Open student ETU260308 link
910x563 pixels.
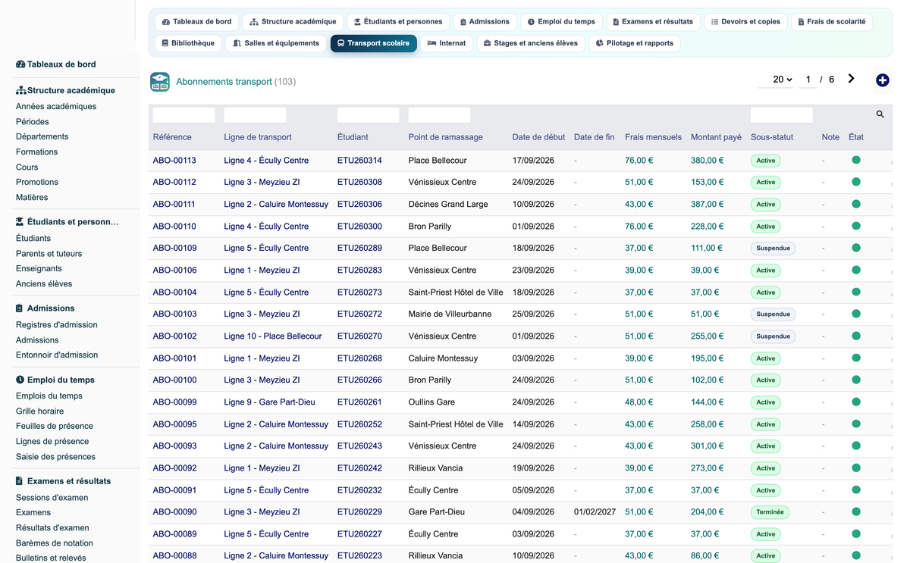pyautogui.click(x=359, y=182)
